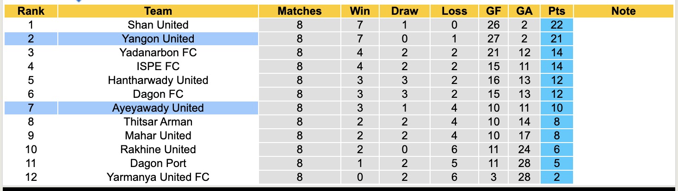Image resolution: width=678 pixels, height=191 pixels.
Task: Open Mahar United team entry
Action: 158,136
